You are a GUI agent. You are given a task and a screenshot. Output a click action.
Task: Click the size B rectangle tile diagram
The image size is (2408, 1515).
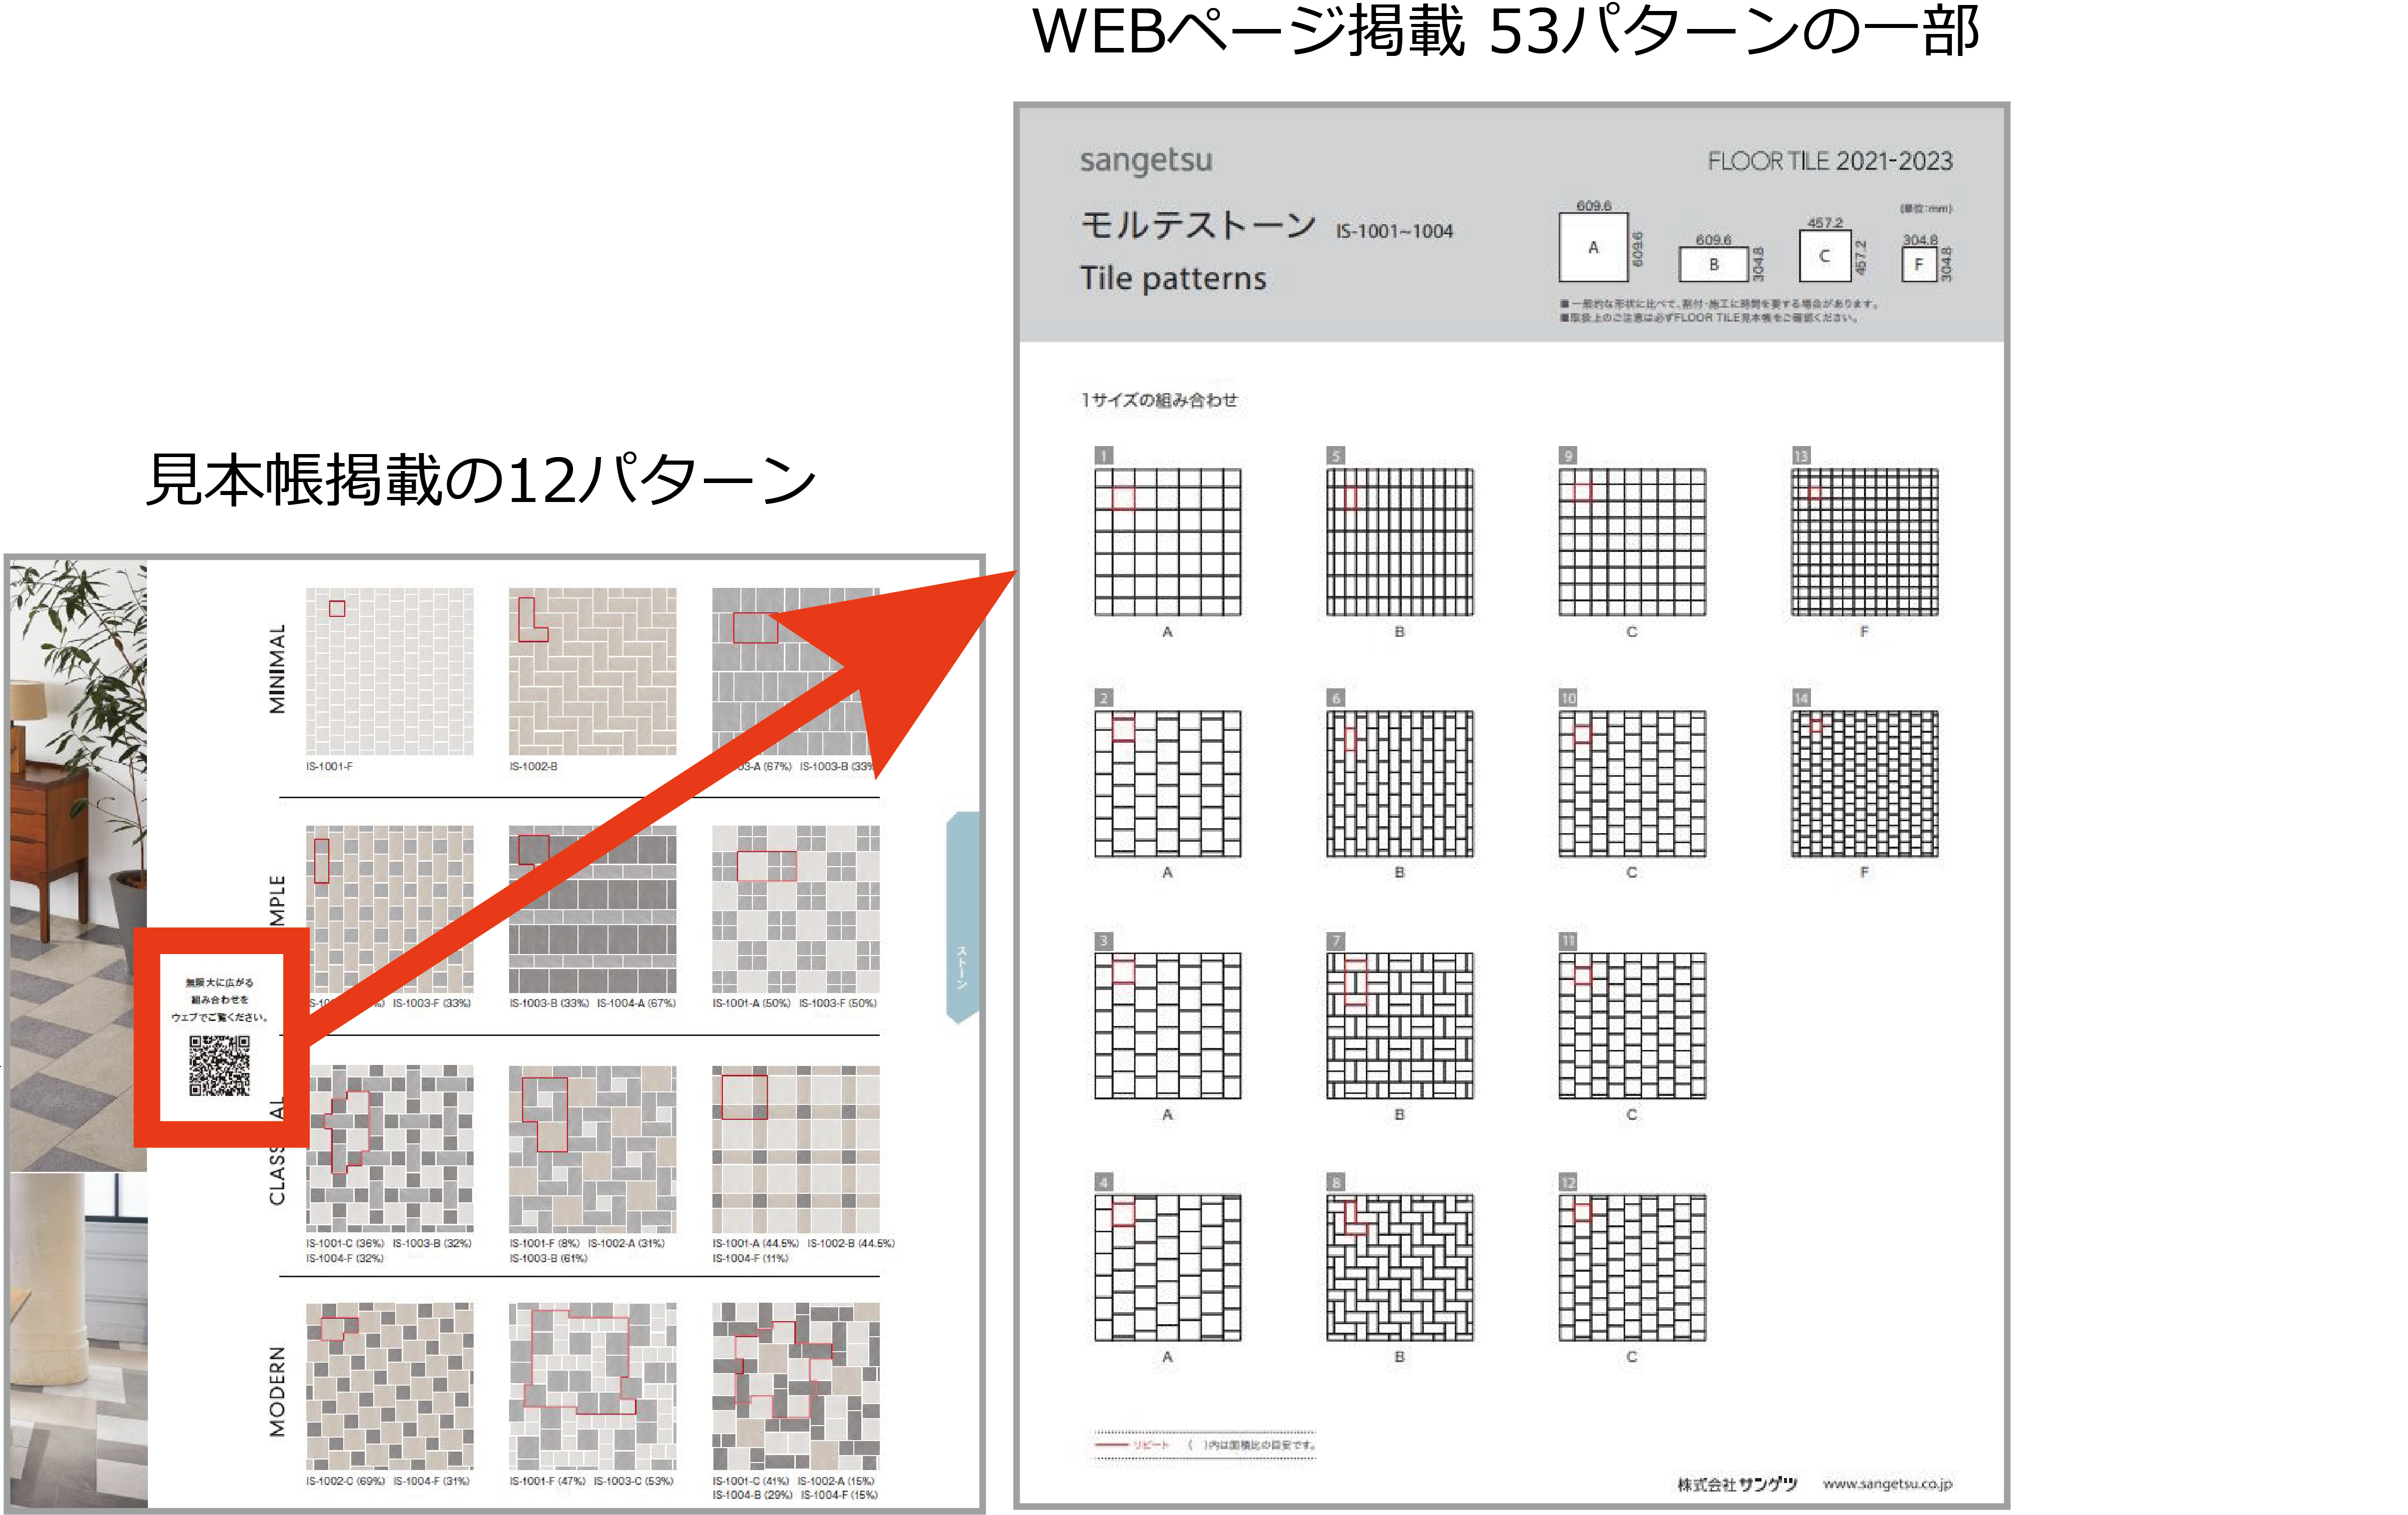[1714, 264]
